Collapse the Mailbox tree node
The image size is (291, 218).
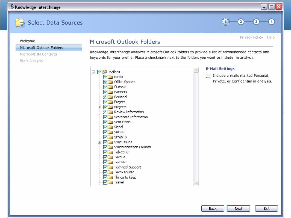click(x=93, y=72)
